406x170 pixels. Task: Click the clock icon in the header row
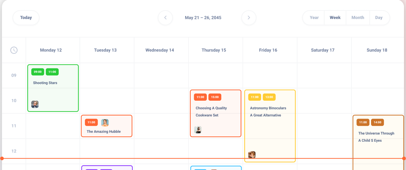(14, 50)
